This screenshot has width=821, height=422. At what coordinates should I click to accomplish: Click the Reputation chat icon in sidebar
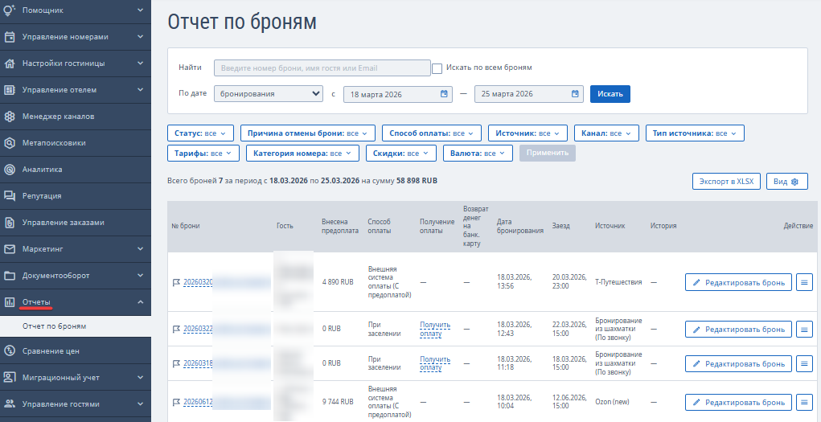(10, 195)
